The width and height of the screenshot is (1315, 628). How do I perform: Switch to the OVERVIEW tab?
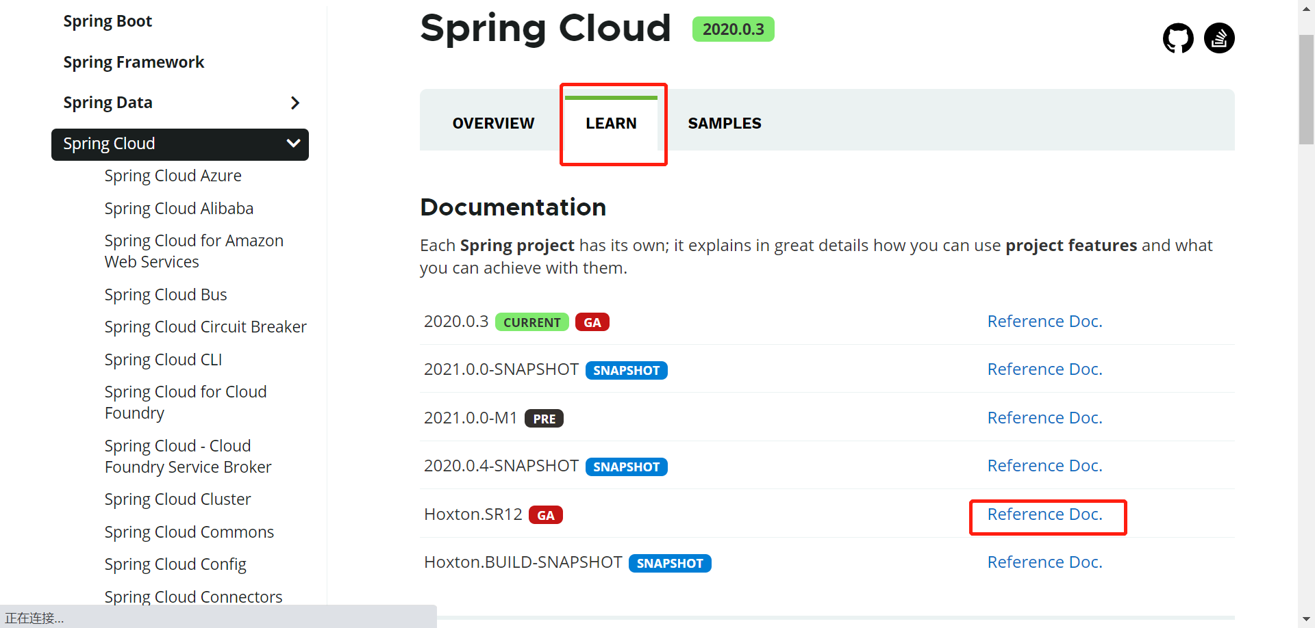point(493,123)
